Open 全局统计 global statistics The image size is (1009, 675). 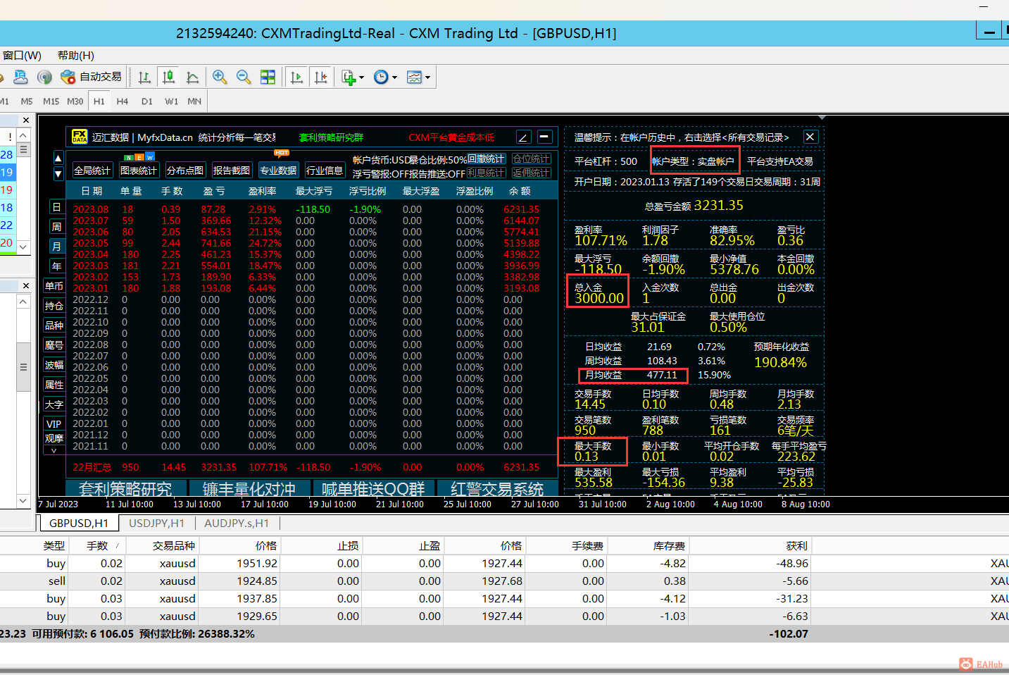92,171
